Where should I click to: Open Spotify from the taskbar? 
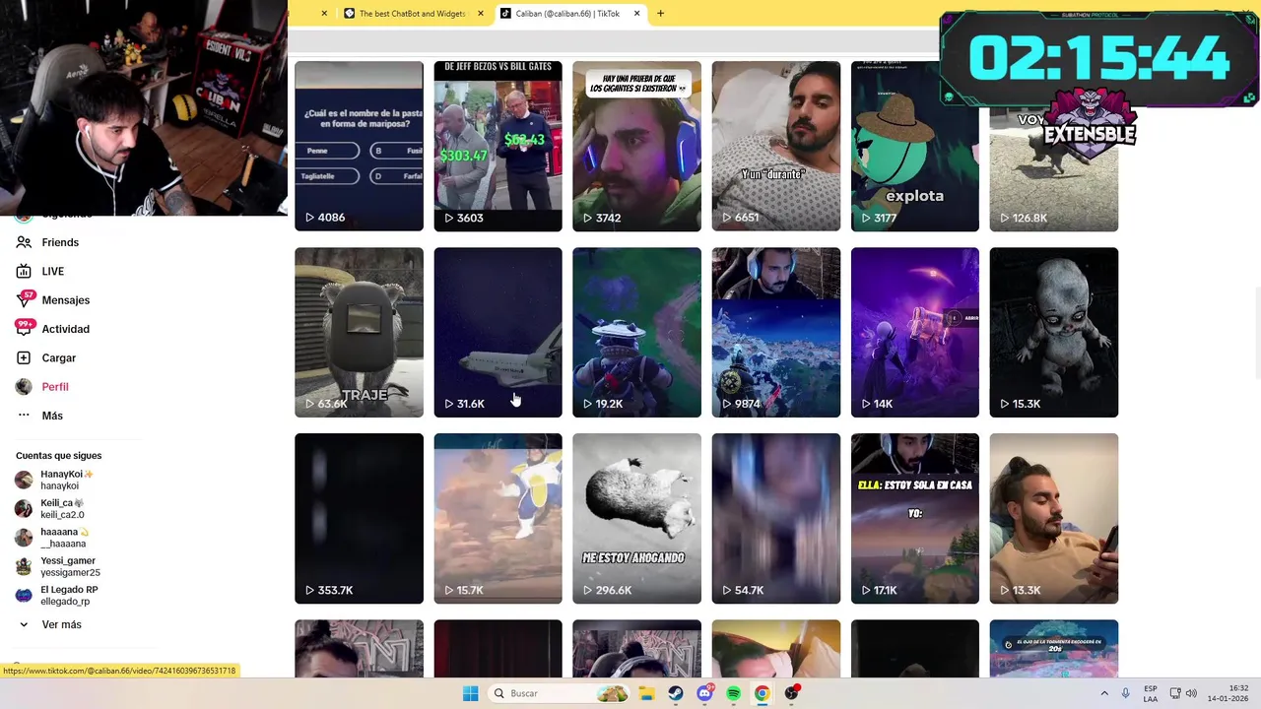pos(733,693)
